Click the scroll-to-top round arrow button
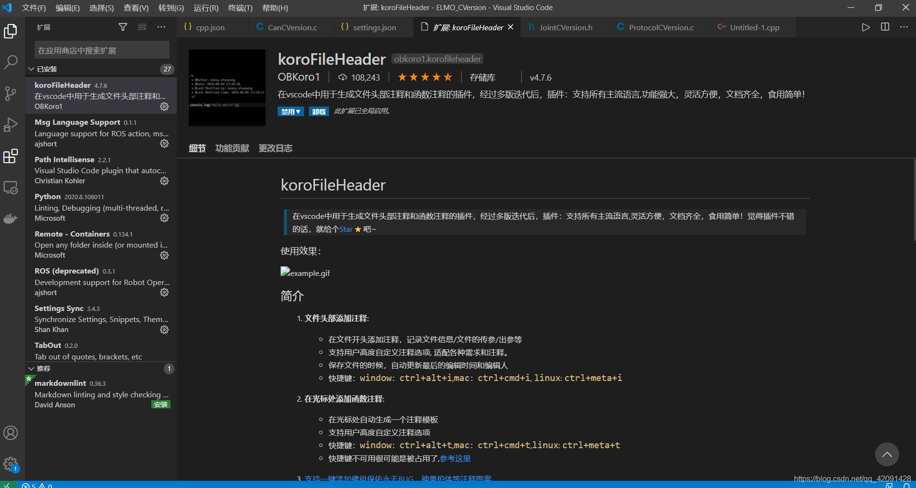Viewport: 916px width, 488px height. tap(887, 454)
